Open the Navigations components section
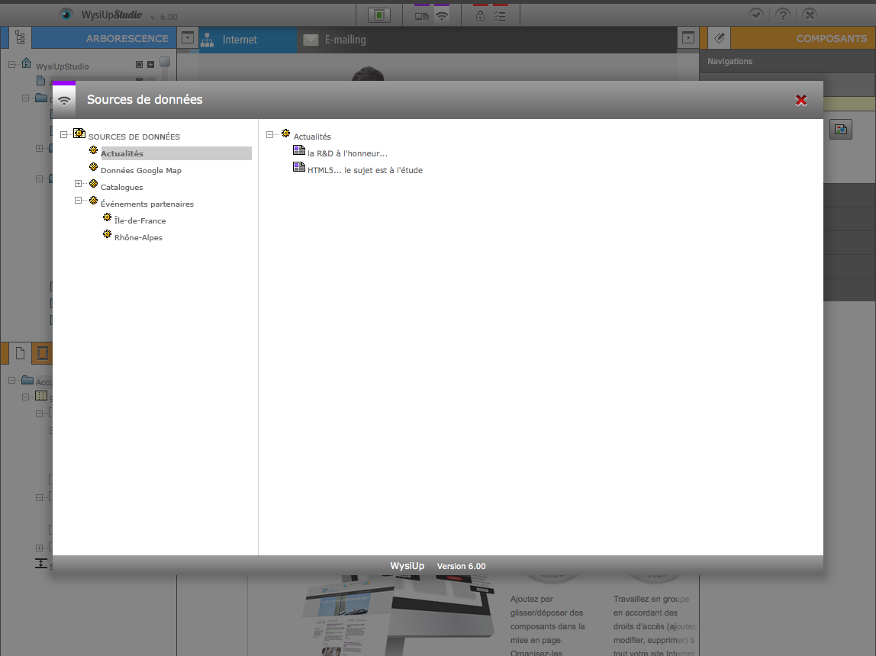876x656 pixels. pyautogui.click(x=729, y=62)
